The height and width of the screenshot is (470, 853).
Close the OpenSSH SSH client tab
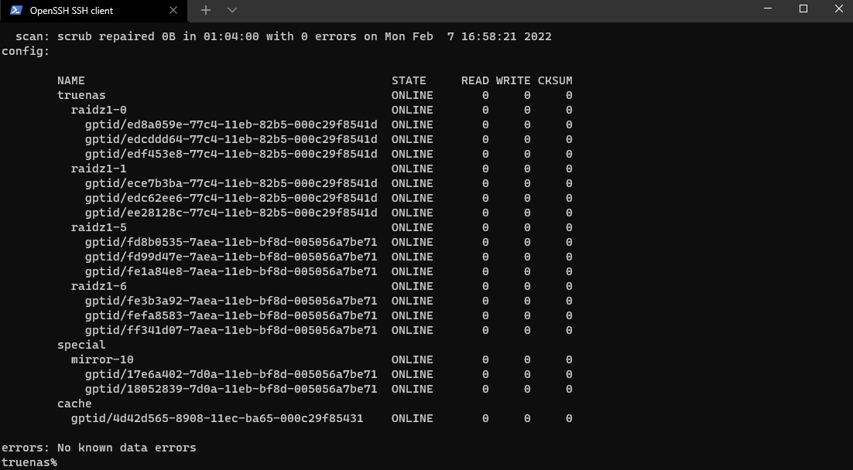point(173,10)
